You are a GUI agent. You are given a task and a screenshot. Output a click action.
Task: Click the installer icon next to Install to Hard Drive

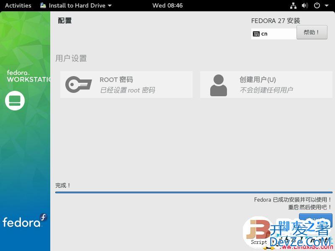[x=43, y=5]
